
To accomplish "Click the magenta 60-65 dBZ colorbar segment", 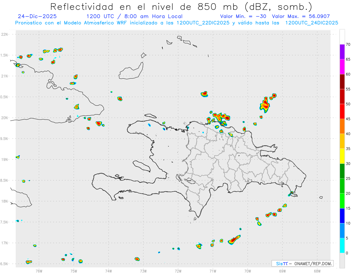I will point(342,67).
